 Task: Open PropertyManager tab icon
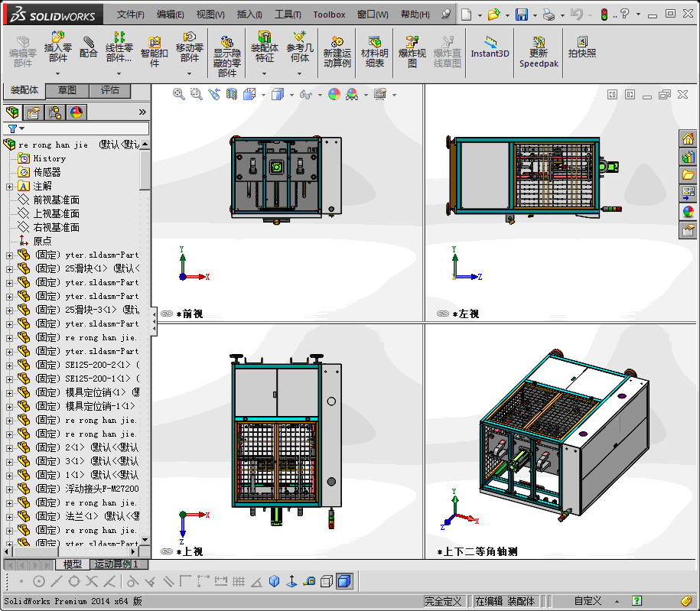(34, 112)
